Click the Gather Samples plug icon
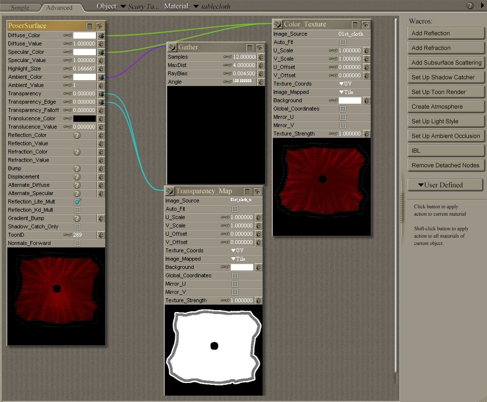The width and height of the screenshot is (487, 402). click(261, 57)
